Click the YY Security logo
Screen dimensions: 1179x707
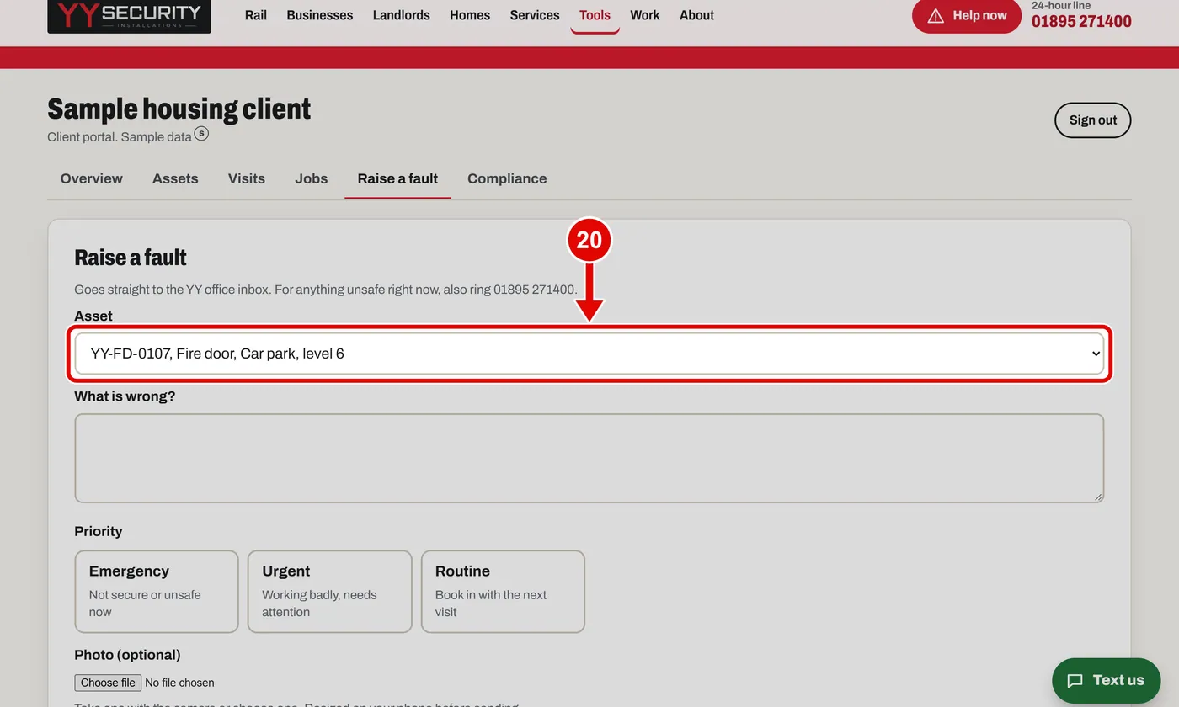click(129, 15)
